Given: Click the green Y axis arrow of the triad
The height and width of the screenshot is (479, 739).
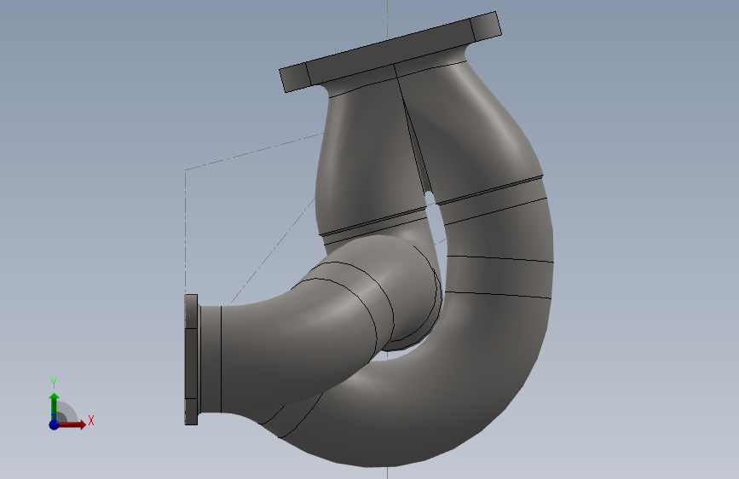Looking at the screenshot, I should pos(54,406).
